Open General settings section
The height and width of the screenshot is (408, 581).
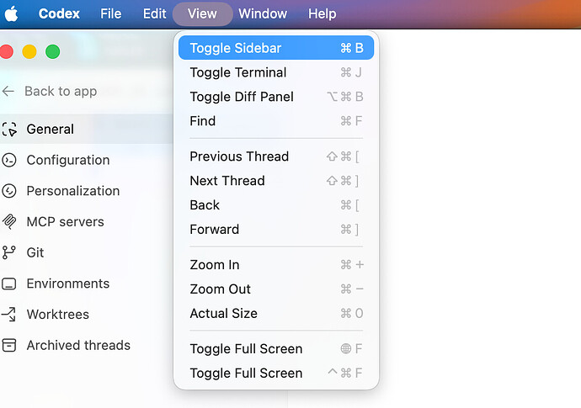point(86,129)
